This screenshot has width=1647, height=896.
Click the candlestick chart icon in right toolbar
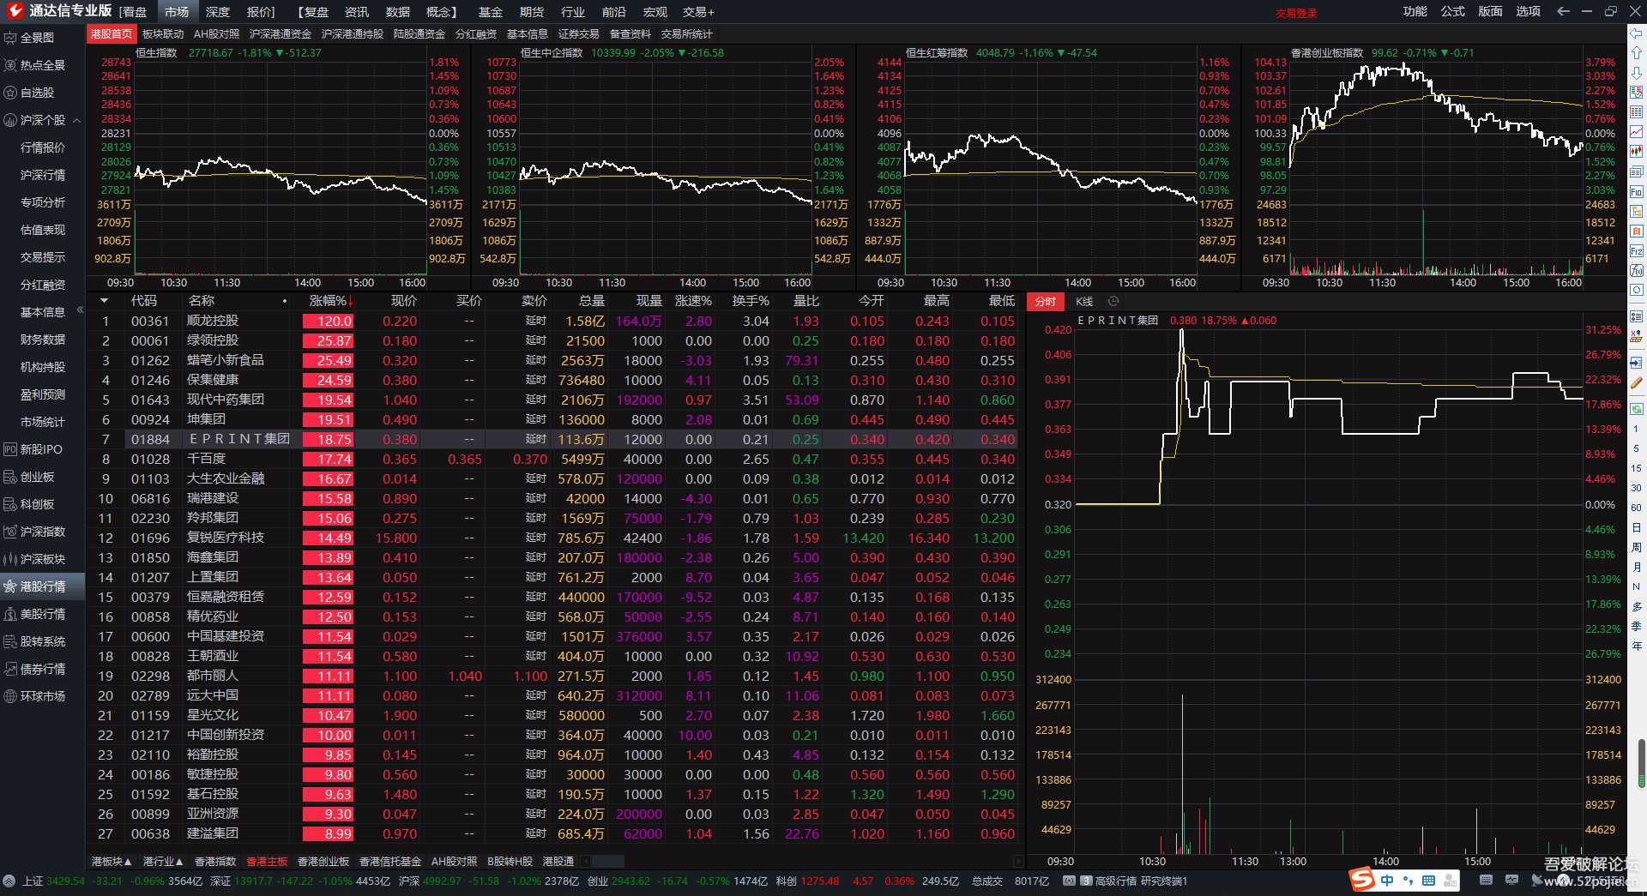pos(1637,152)
